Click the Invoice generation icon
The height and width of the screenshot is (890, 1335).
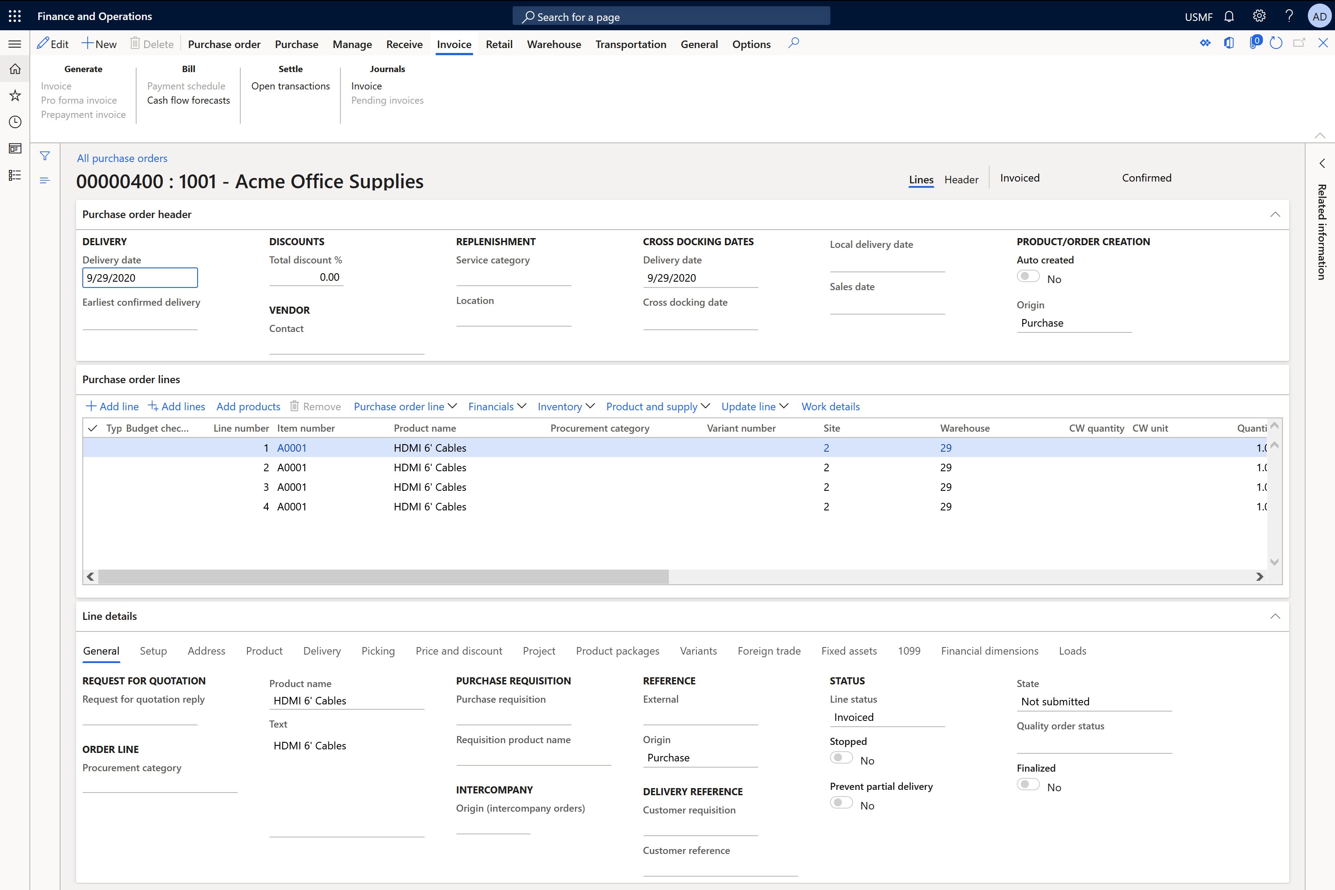click(x=56, y=85)
